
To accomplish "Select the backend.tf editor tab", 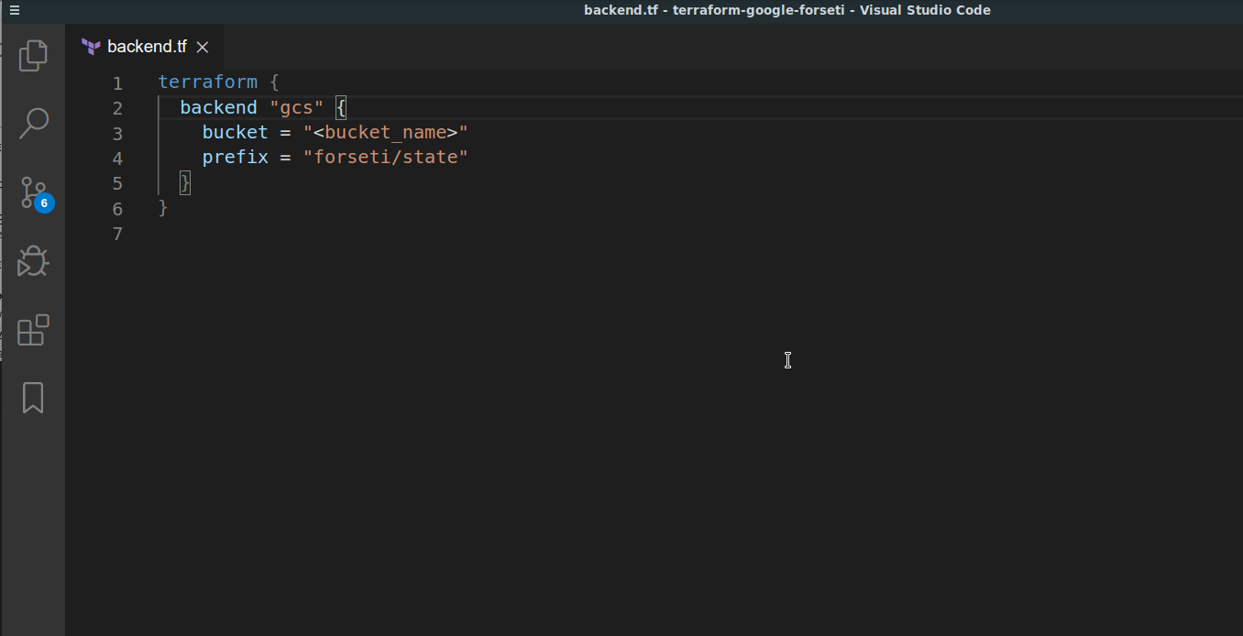I will [x=145, y=47].
